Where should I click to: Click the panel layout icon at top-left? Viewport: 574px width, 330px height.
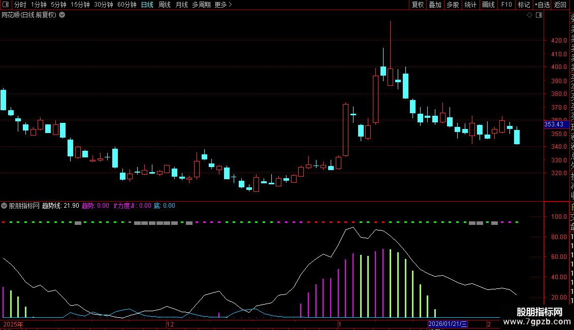point(6,5)
